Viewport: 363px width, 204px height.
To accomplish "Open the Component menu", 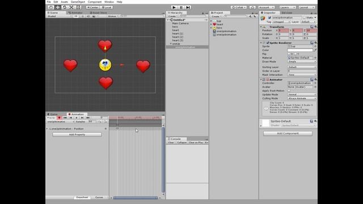I will (x=95, y=2).
